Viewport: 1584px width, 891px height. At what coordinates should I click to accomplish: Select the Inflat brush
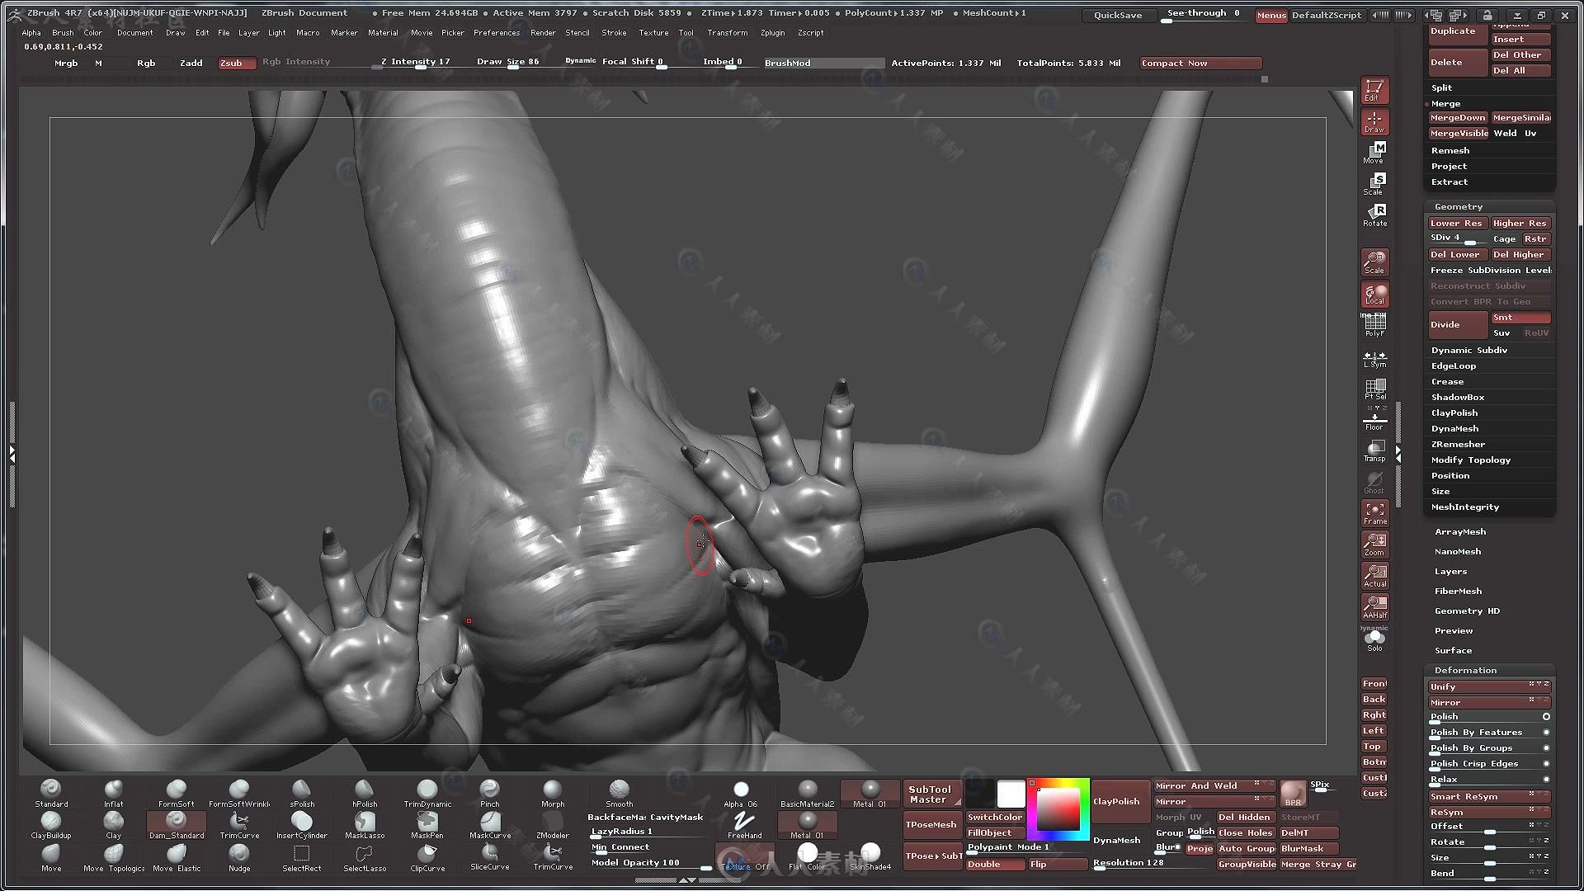click(114, 794)
